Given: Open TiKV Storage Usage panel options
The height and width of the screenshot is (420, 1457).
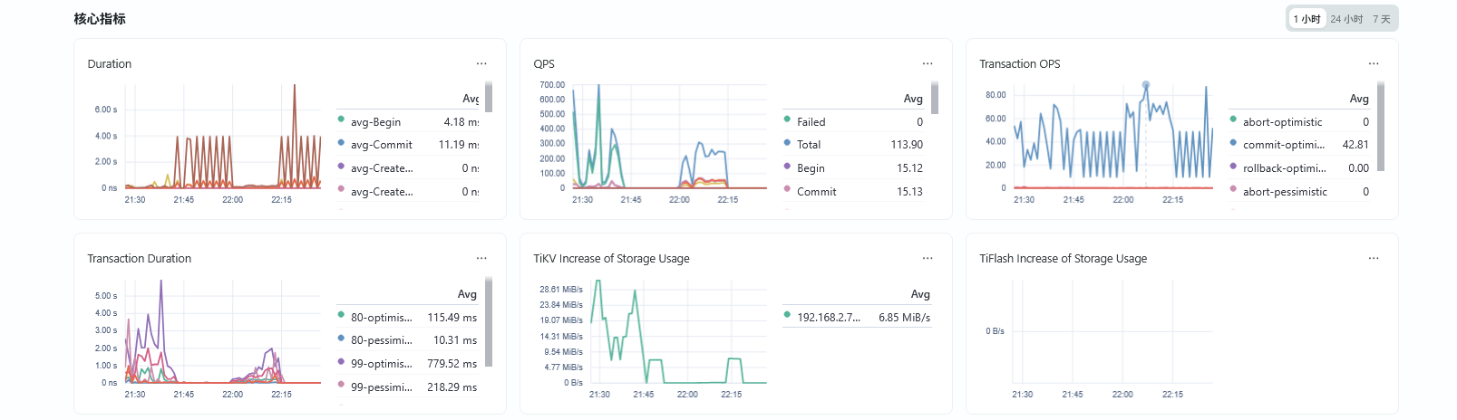Looking at the screenshot, I should pos(928,258).
